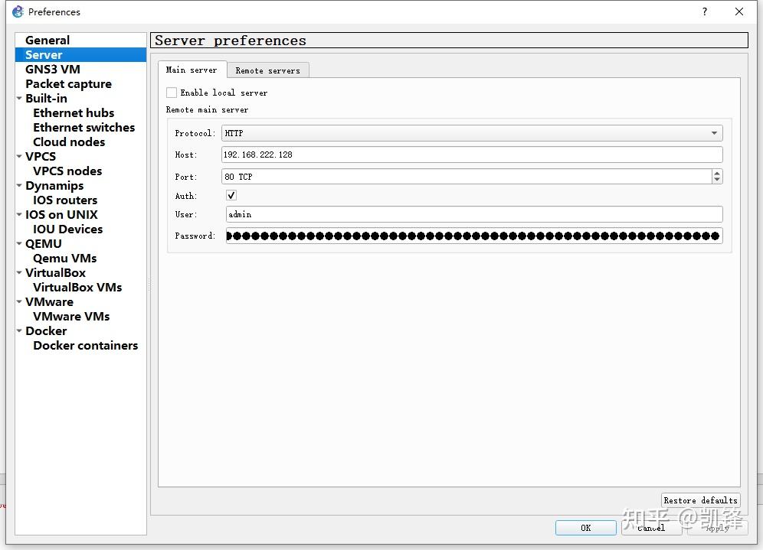Image resolution: width=763 pixels, height=550 pixels.
Task: Collapse the IOS on UNIX section
Action: coord(19,214)
